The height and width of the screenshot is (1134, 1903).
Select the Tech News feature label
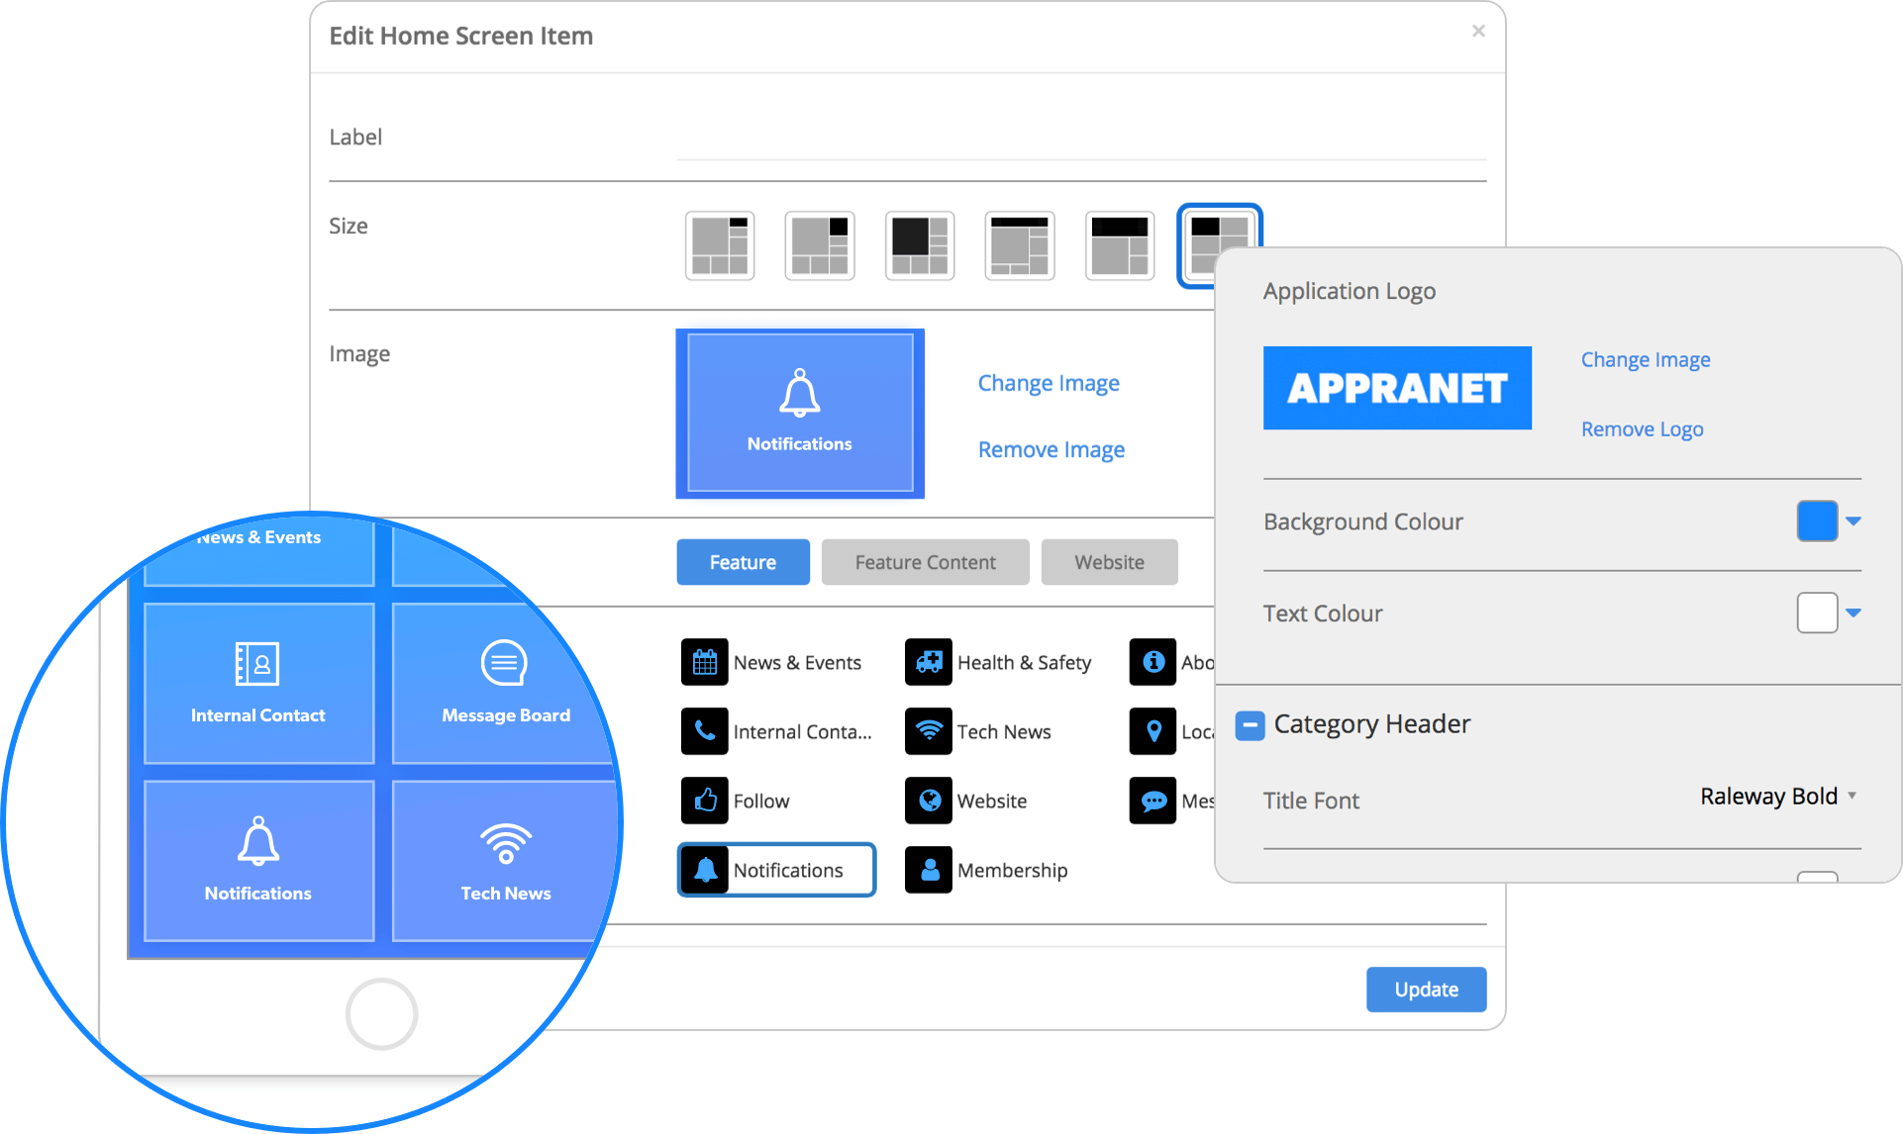coord(1004,732)
